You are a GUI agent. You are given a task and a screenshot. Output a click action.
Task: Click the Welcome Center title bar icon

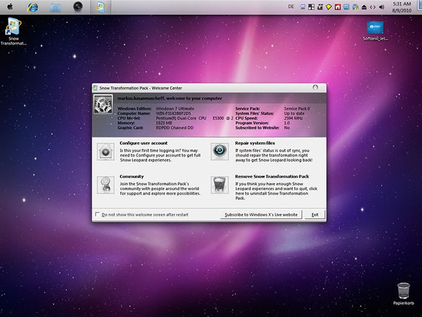(96, 88)
